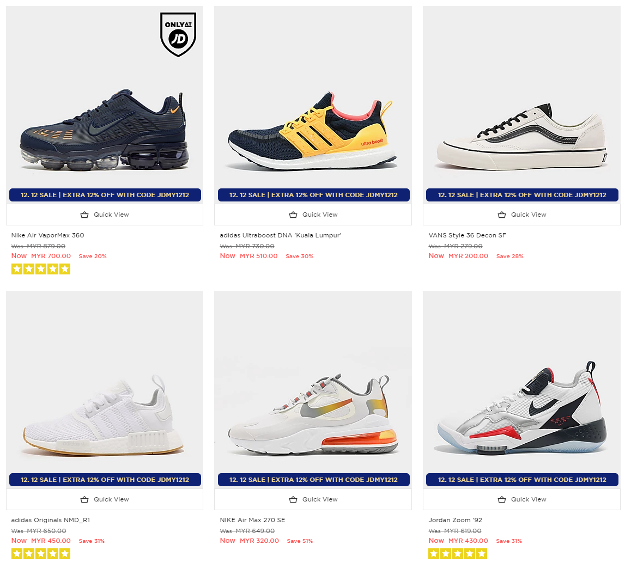This screenshot has width=625, height=563.
Task: Open the NIKE Air Max 270 SE title
Action: coord(252,520)
